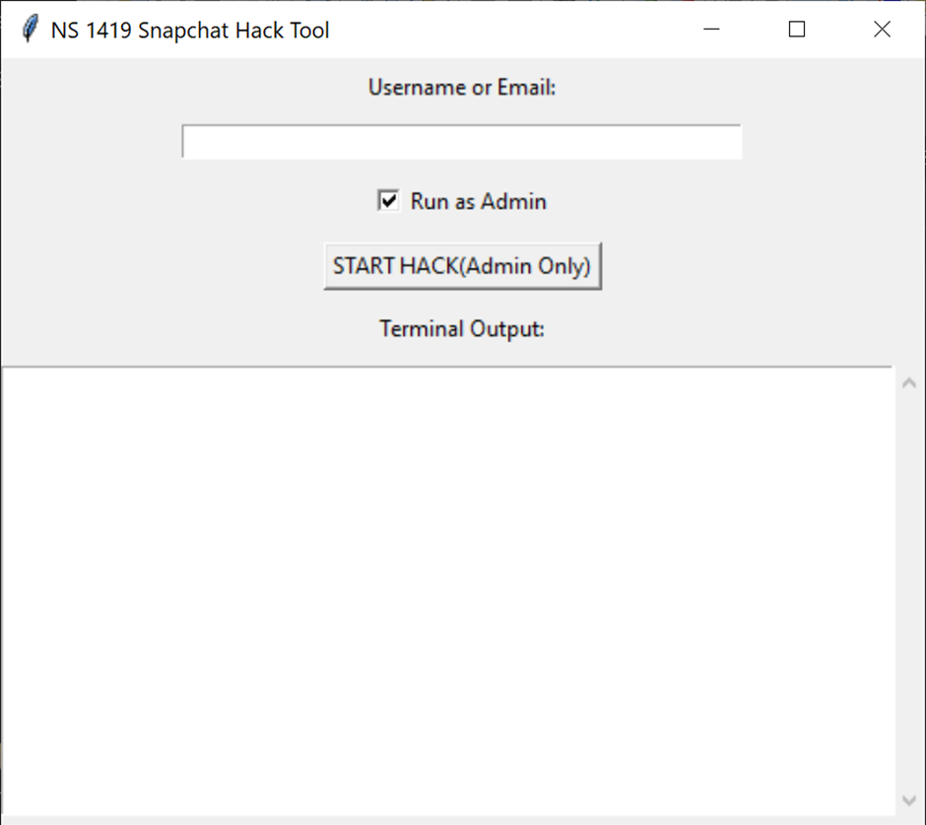Click the scrollbar up arrow
This screenshot has width=926, height=825.
point(909,382)
